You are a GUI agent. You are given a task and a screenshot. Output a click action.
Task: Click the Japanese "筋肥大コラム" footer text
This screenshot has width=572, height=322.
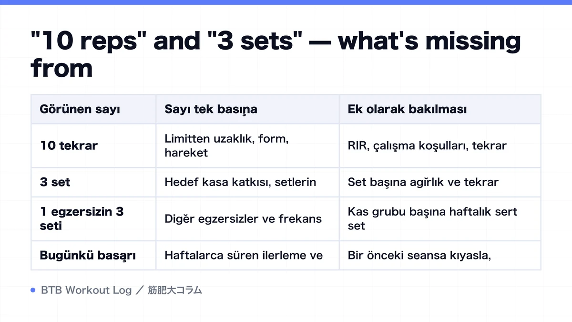click(175, 290)
